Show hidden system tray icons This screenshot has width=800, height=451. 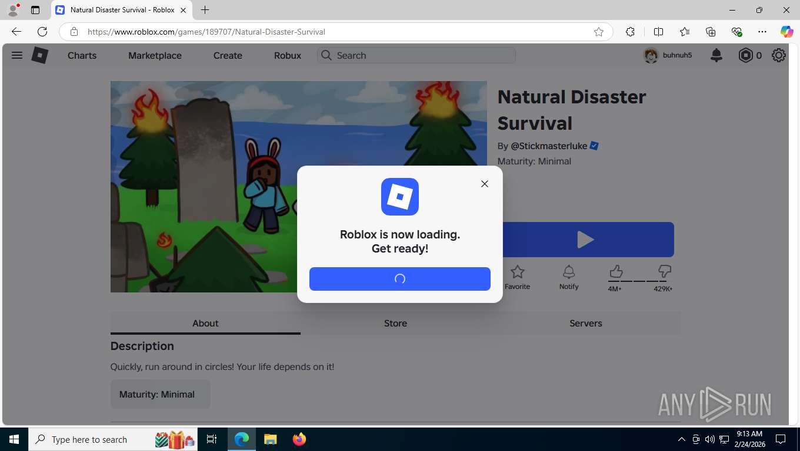click(682, 439)
